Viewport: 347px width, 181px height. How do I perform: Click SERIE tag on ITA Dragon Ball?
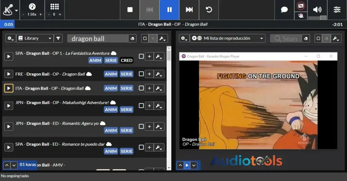click(127, 88)
